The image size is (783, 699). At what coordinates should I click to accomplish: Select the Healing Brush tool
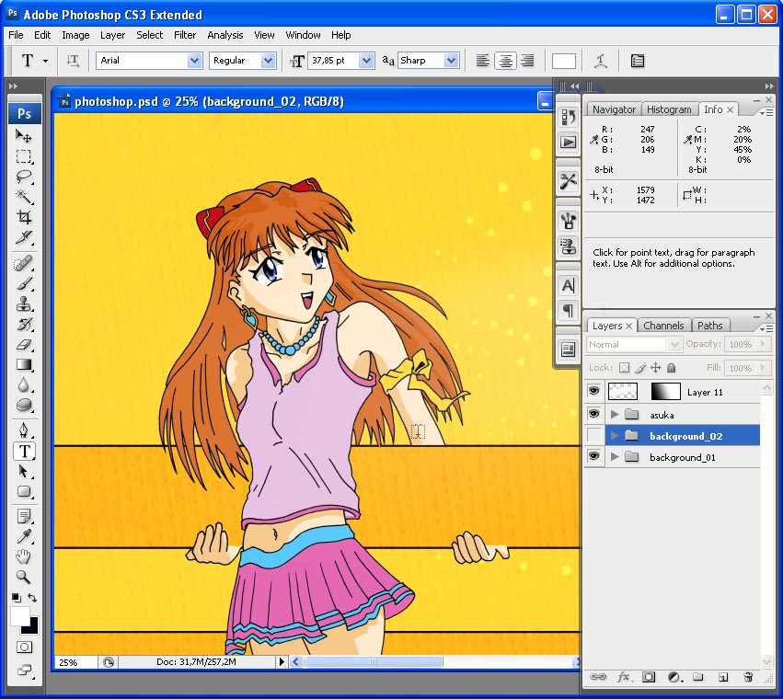pos(24,263)
